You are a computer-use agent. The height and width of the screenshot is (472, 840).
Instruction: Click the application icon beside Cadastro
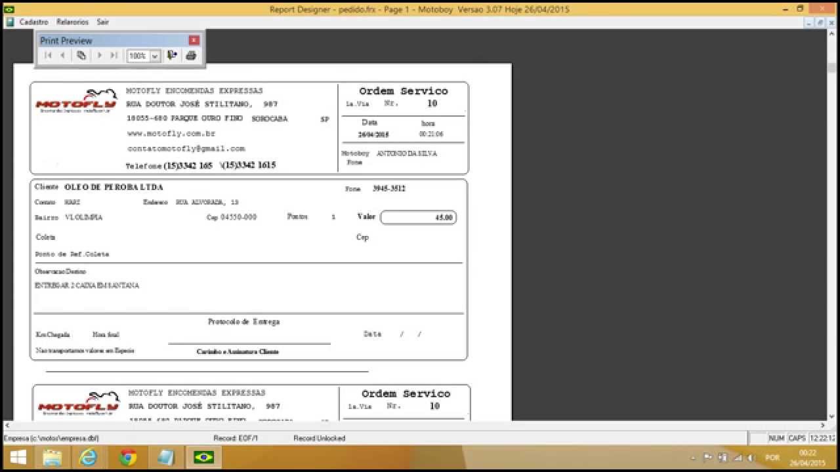pos(10,22)
